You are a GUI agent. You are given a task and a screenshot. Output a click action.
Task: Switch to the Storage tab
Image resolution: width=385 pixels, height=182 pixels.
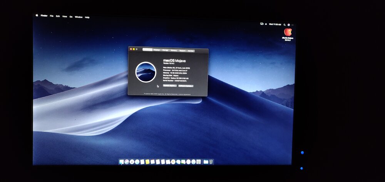(165, 50)
